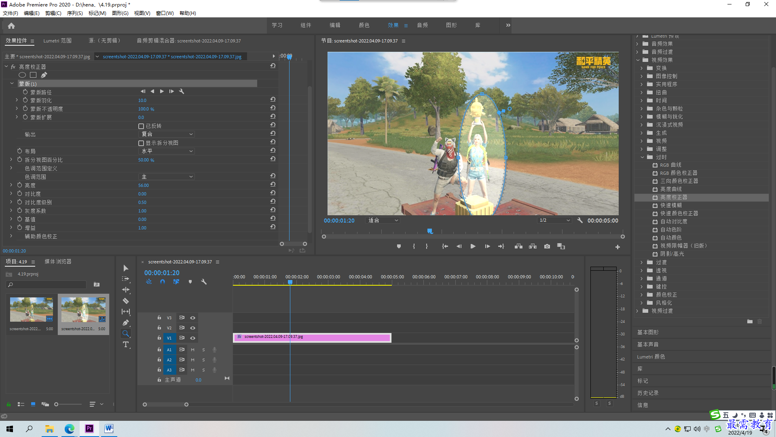Open the 输出 复合 dropdown

167,134
